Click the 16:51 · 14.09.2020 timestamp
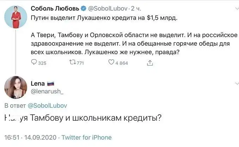Image resolution: width=239 pixels, height=147 pixels. click(x=29, y=137)
